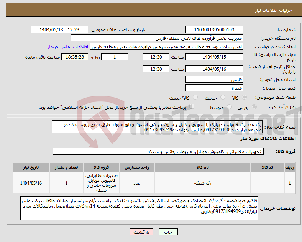Click the کد کالا column header
This screenshot has width=302, height=242.
268,167
